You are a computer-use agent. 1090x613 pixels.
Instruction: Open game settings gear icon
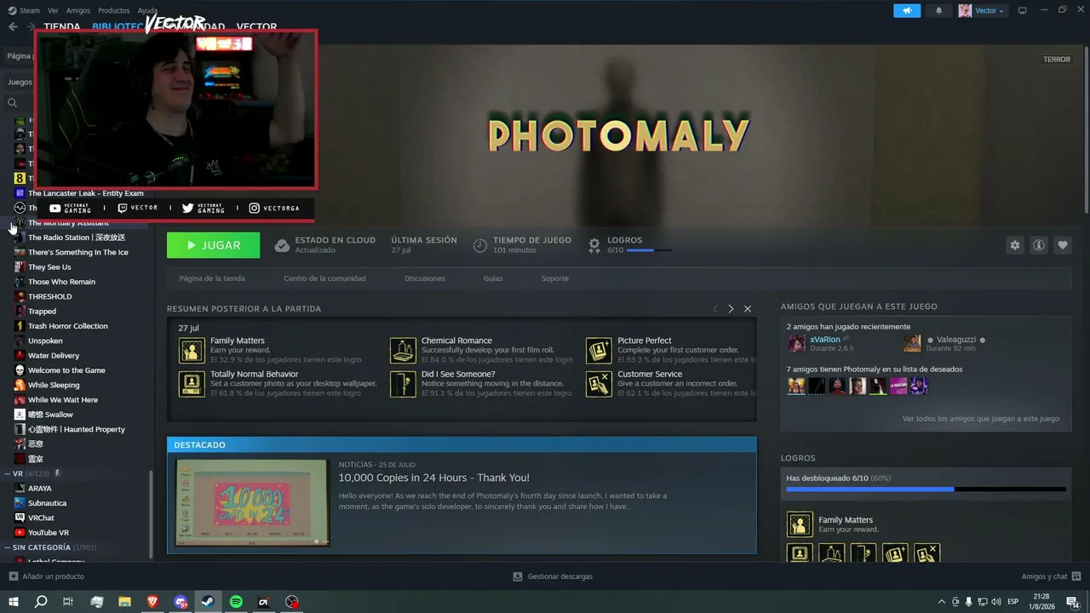pos(1014,245)
